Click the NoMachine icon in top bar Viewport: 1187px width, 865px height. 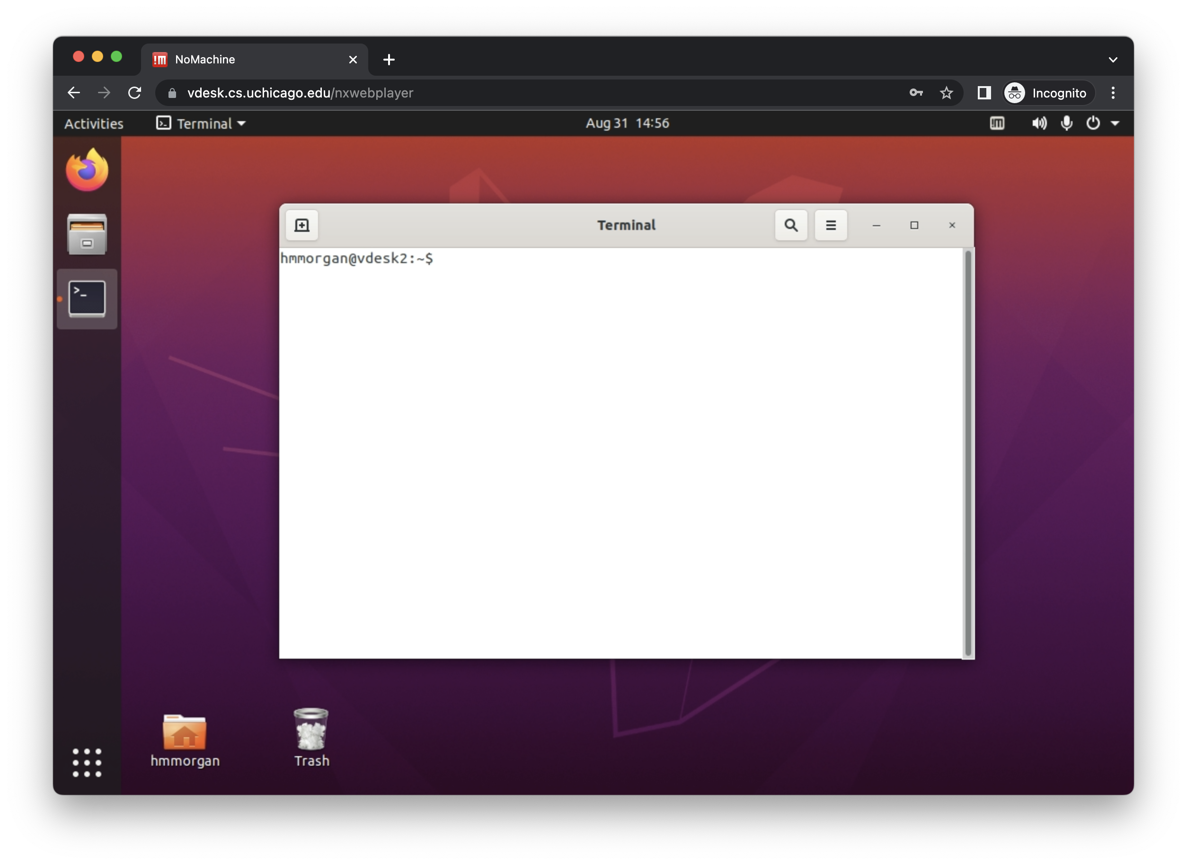pos(997,123)
